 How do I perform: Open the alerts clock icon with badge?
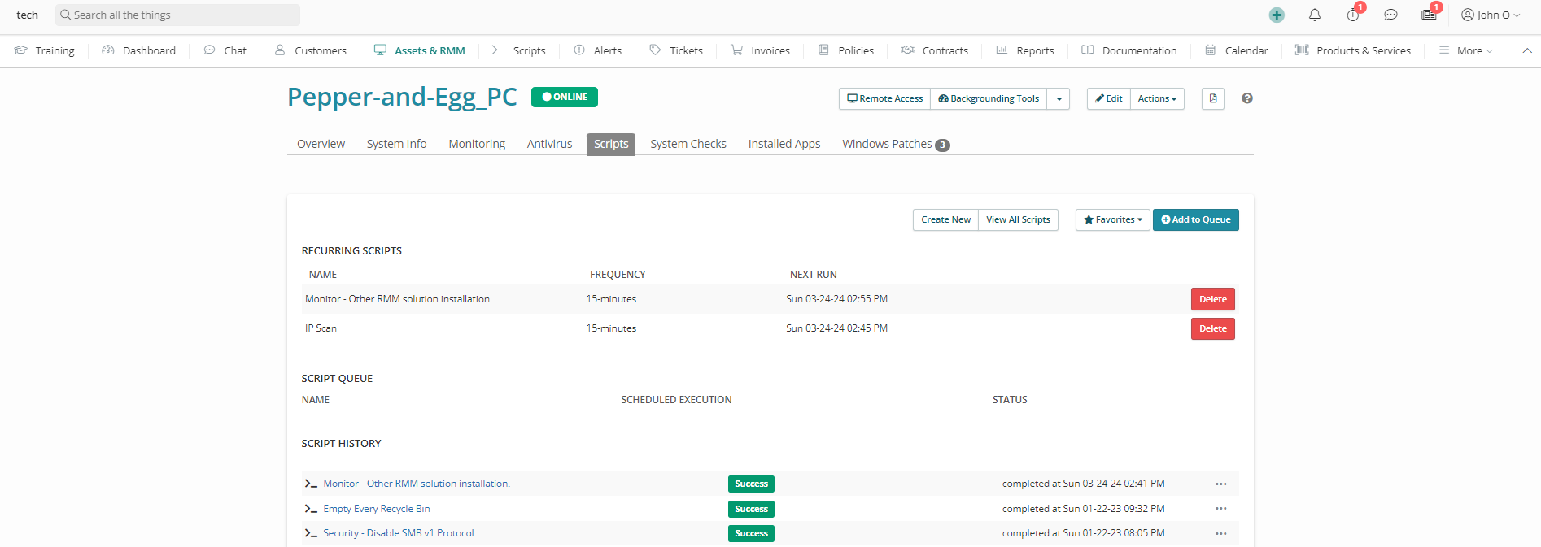click(x=1352, y=15)
